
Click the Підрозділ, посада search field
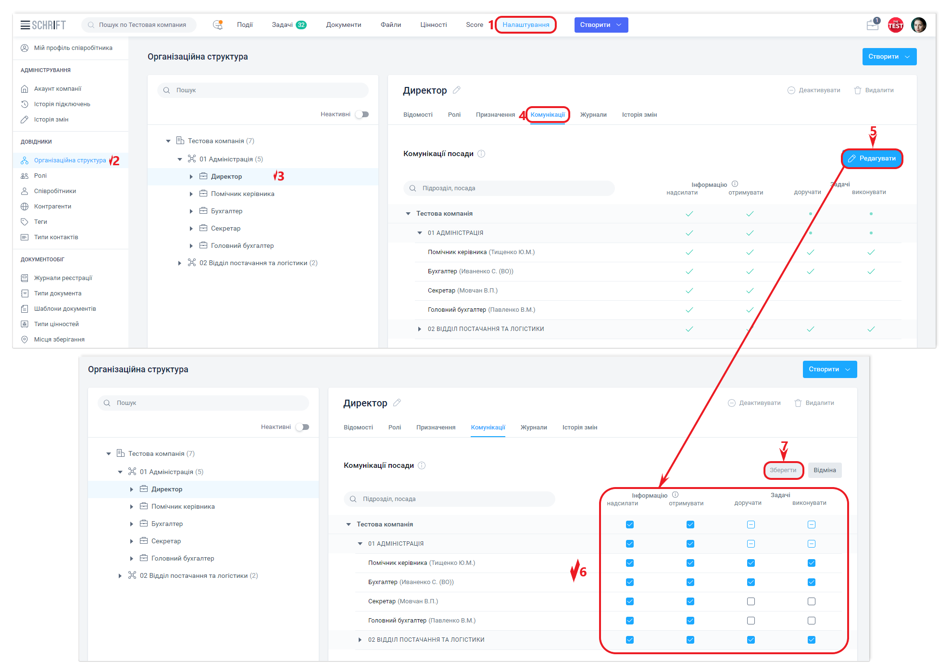(509, 188)
